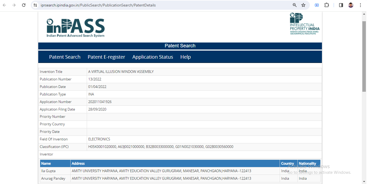
Task: View site information icon in address bar
Action: [35, 5]
